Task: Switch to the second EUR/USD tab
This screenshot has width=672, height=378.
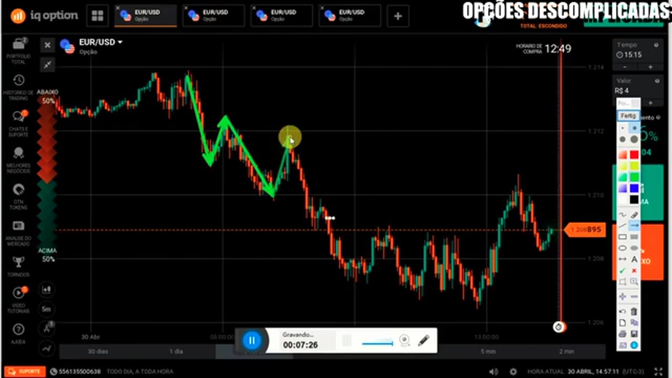Action: tap(214, 16)
